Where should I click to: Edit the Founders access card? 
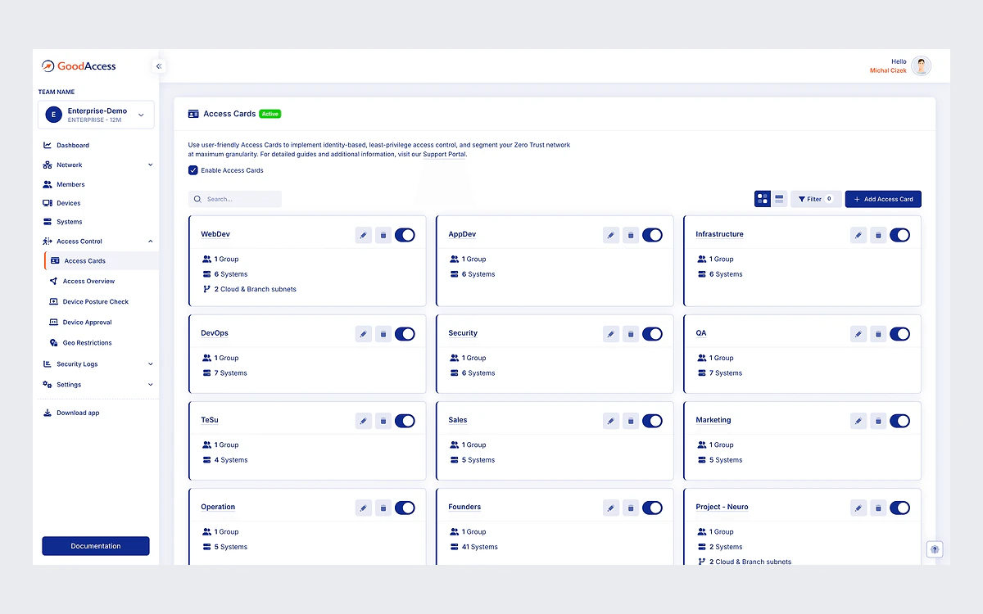tap(611, 508)
